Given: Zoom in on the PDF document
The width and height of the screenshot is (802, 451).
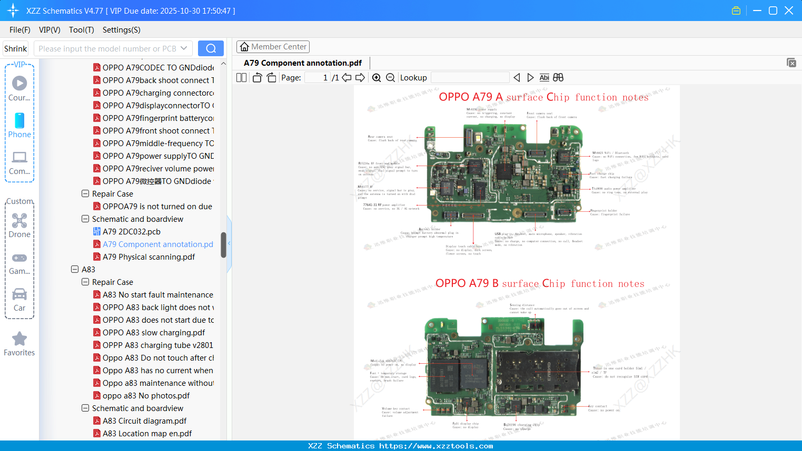Looking at the screenshot, I should 377,77.
